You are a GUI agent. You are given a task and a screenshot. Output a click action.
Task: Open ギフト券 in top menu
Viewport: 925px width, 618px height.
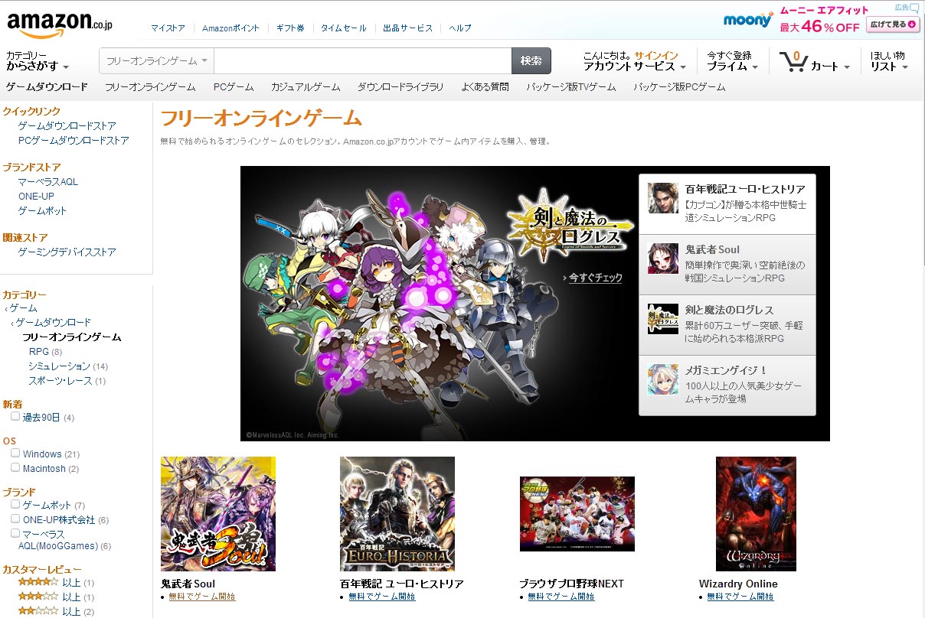click(x=290, y=28)
